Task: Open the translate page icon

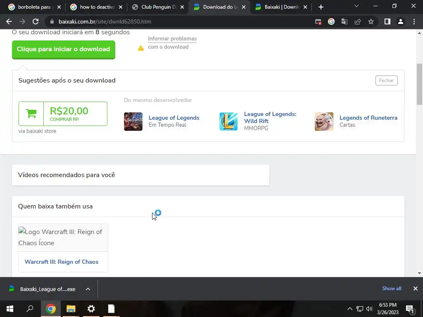Action: pyautogui.click(x=345, y=21)
